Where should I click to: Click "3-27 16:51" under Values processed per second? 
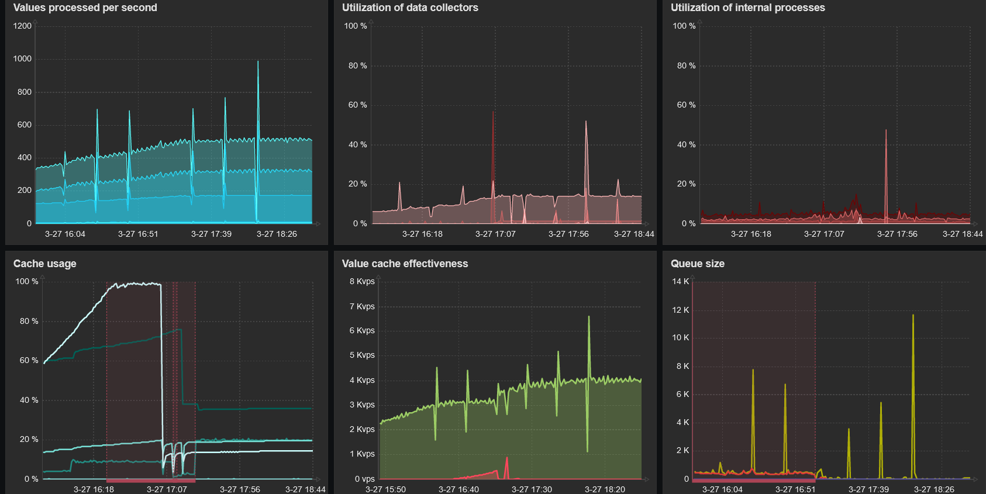click(x=138, y=234)
